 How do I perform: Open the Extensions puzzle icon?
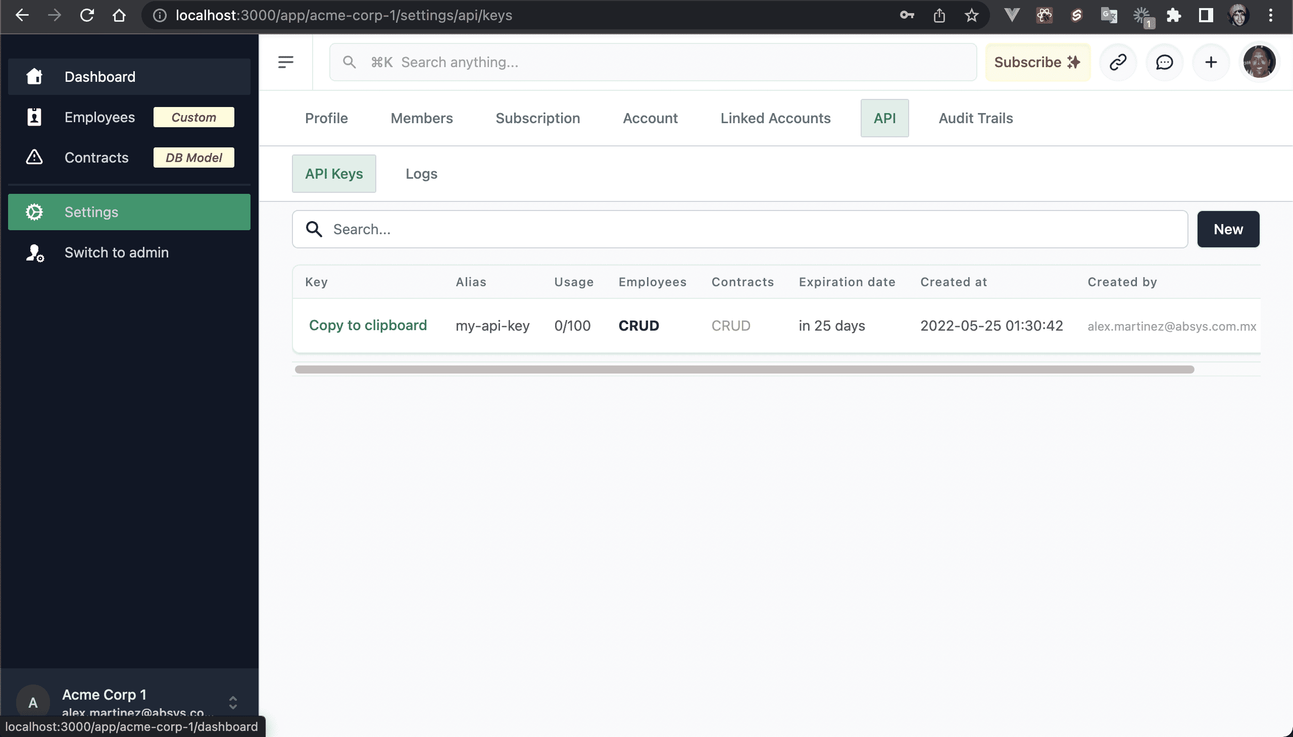(x=1173, y=15)
